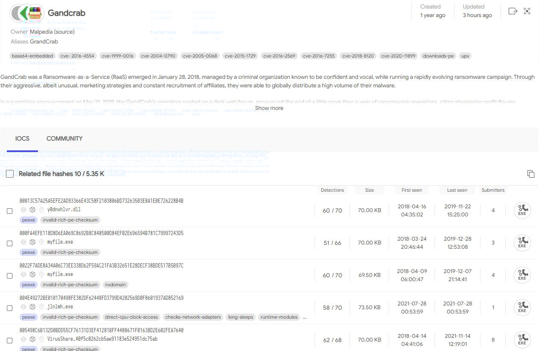Image resolution: width=539 pixels, height=351 pixels.
Task: Click location pin icon beside y0dnxhlvr.dll
Action: (41, 210)
